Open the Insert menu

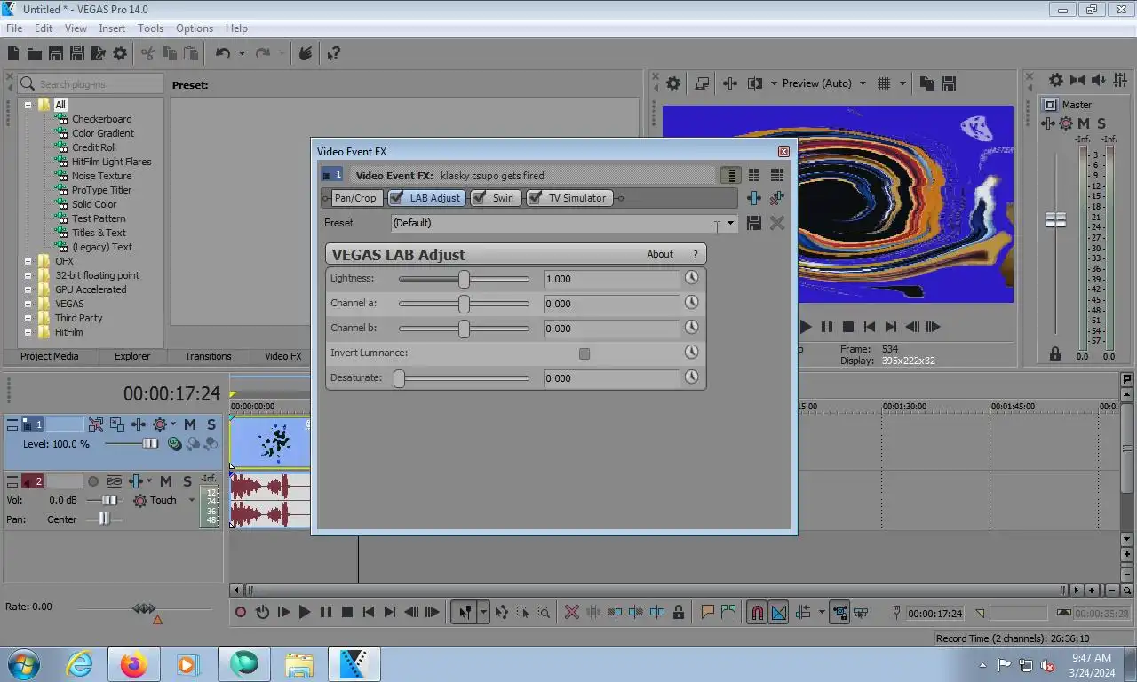[112, 28]
